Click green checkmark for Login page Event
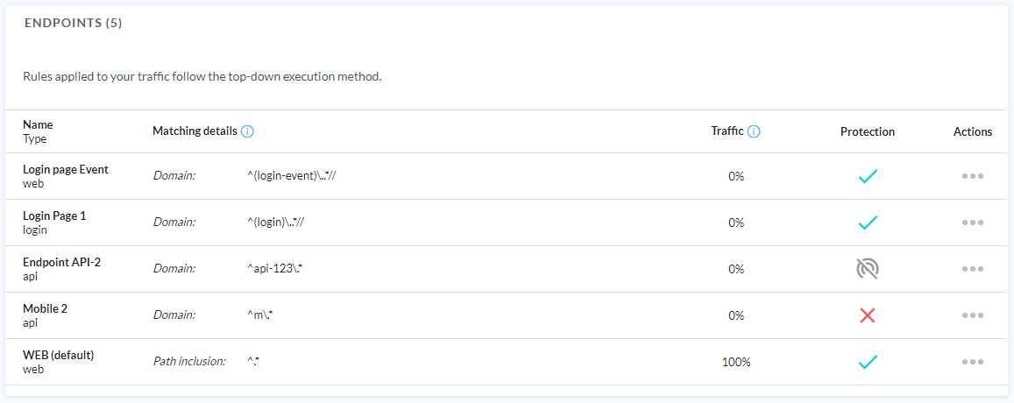The width and height of the screenshot is (1014, 403). (868, 176)
